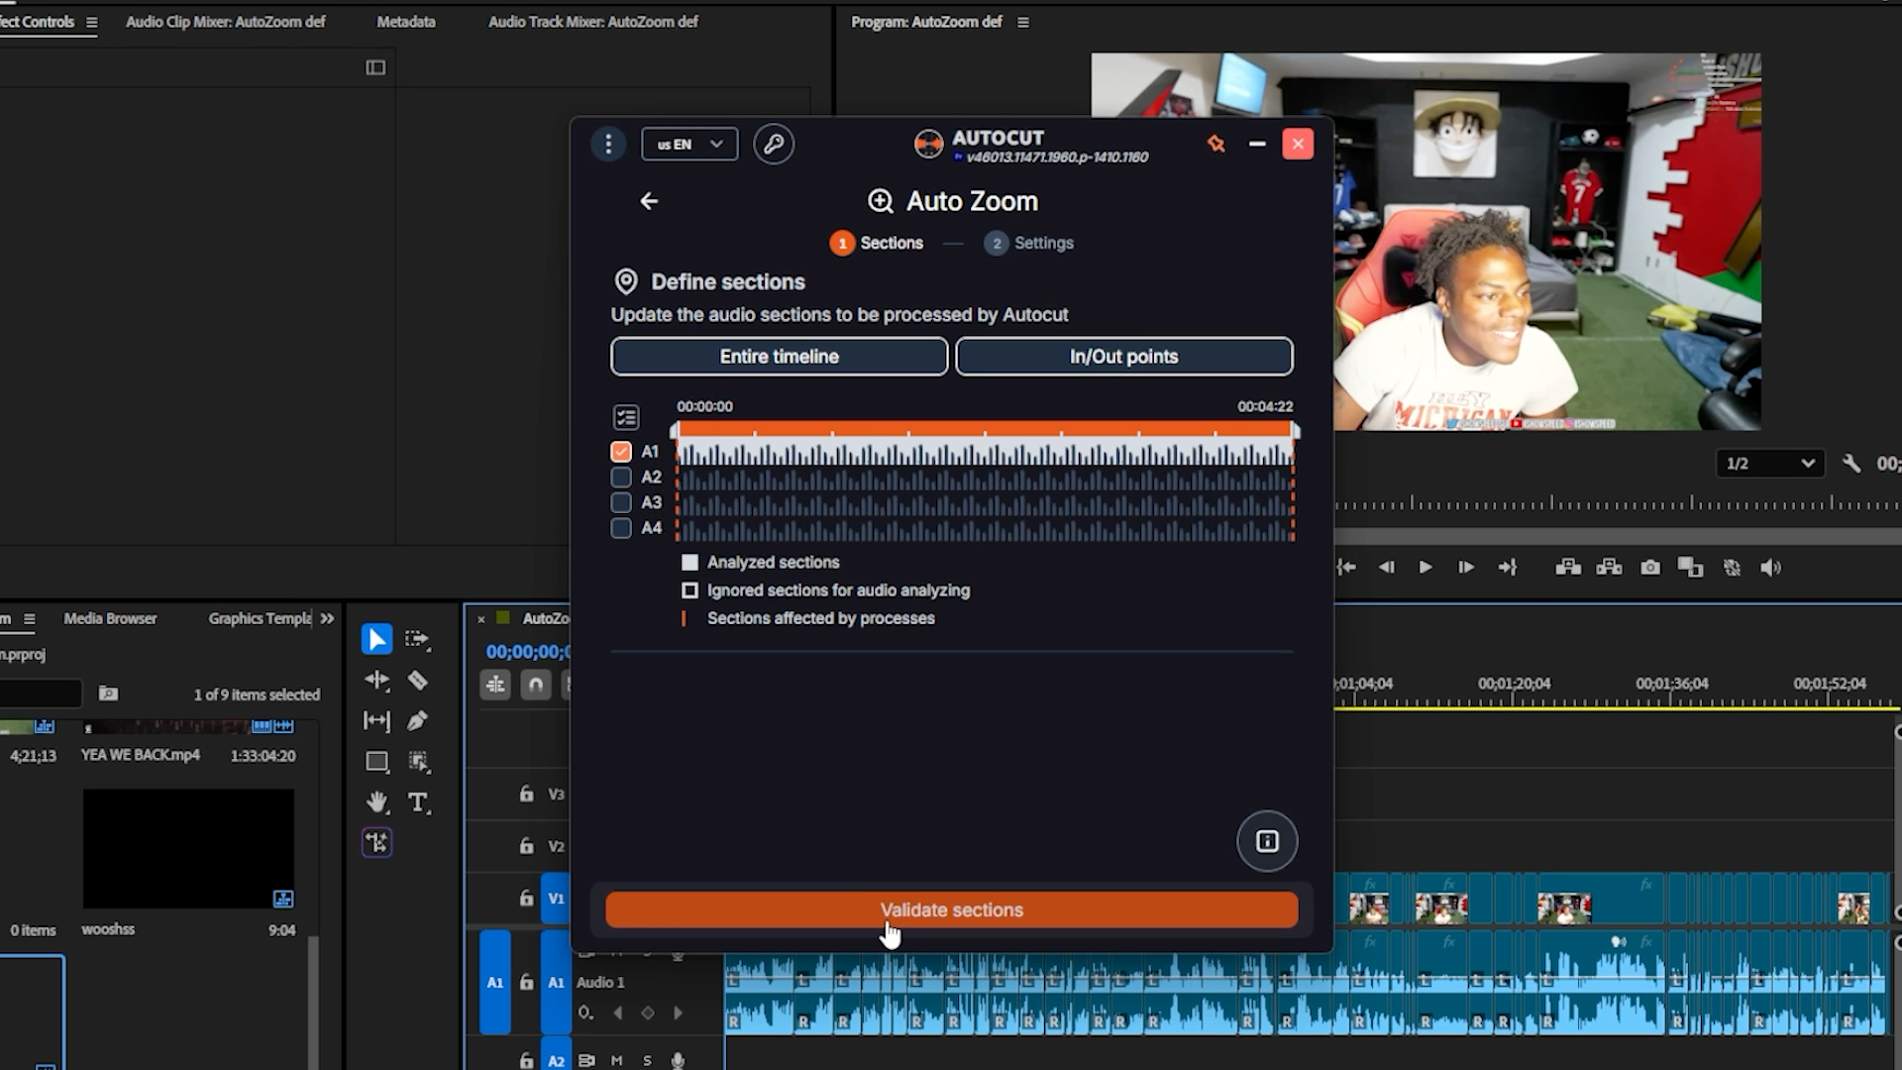1902x1070 pixels.
Task: Open the Graphics Templates tab
Action: tap(261, 618)
